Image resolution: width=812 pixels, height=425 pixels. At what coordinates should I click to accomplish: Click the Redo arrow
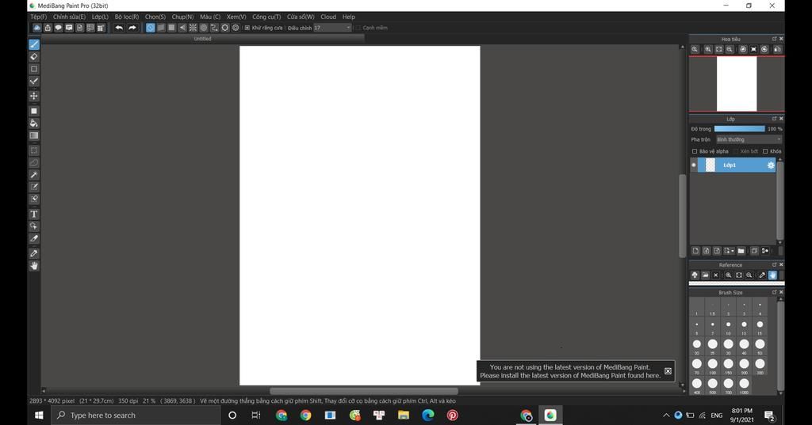(132, 28)
